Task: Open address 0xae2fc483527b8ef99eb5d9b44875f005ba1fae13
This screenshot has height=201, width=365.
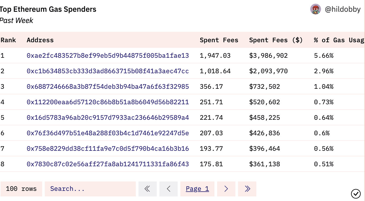Action: pos(108,56)
